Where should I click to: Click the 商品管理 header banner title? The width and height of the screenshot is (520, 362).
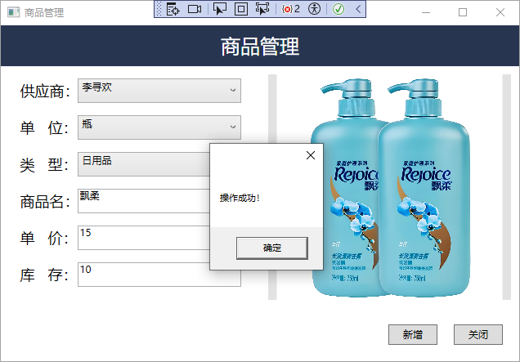260,46
